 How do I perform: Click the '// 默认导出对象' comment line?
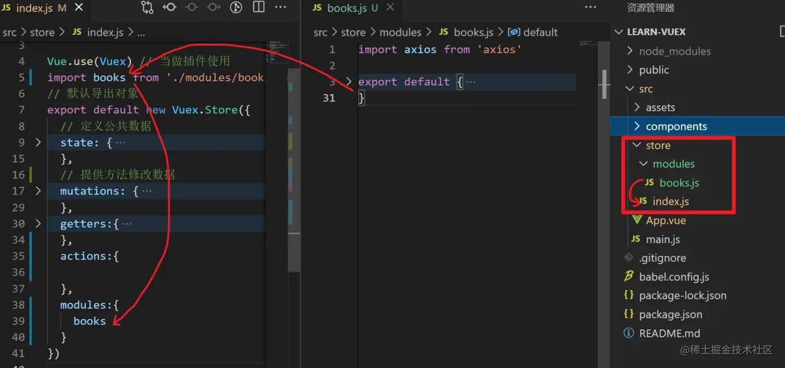93,93
